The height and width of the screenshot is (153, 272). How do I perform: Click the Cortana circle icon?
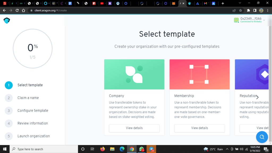(x=83, y=149)
